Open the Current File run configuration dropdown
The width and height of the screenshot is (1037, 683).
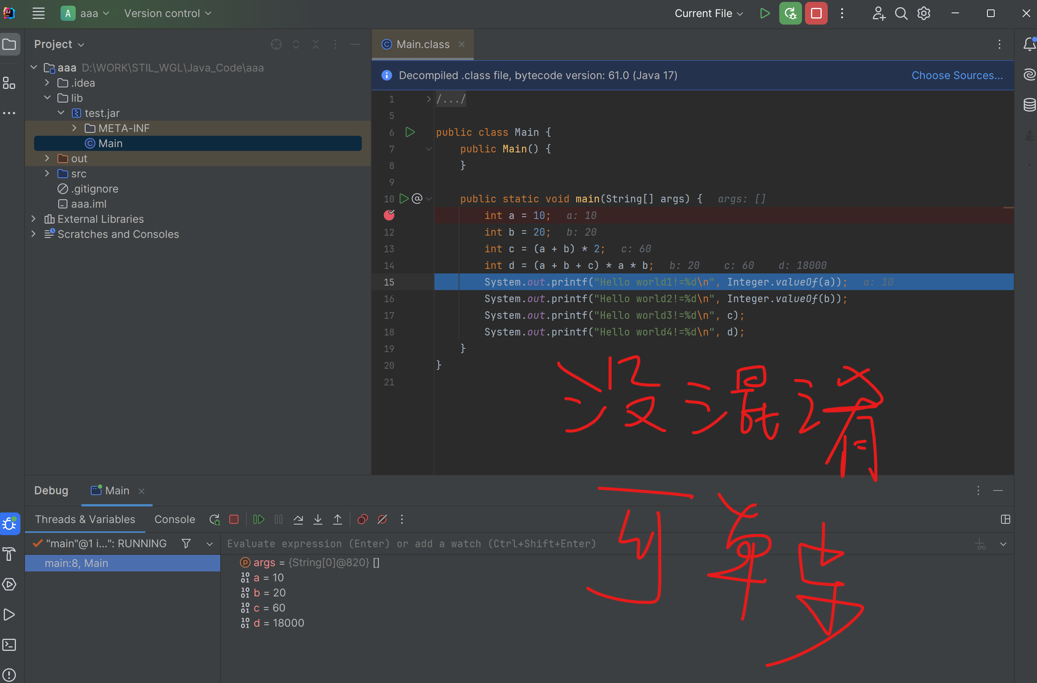708,14
